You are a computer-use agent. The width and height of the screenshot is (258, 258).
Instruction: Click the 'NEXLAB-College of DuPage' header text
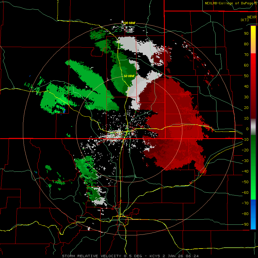(229, 3)
